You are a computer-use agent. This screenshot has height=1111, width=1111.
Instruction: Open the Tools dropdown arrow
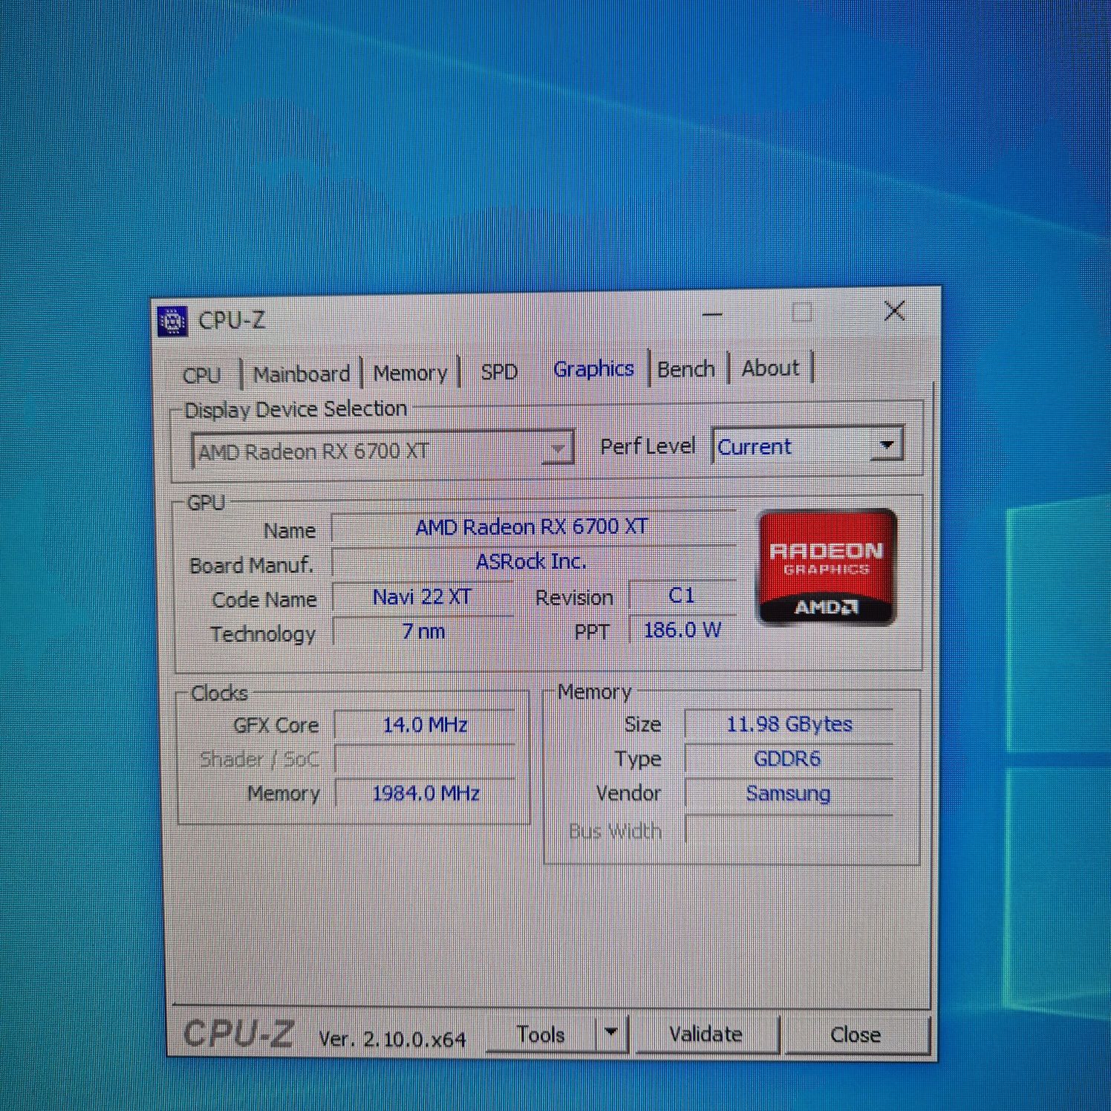pos(611,1033)
